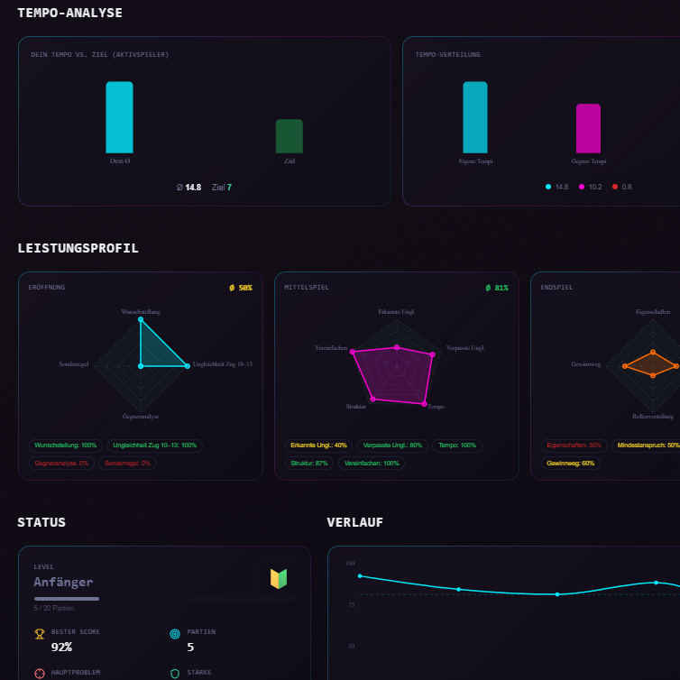Viewport: 680px width, 680px height.
Task: Click the trophy icon beside Bester Score
Action: pyautogui.click(x=39, y=634)
